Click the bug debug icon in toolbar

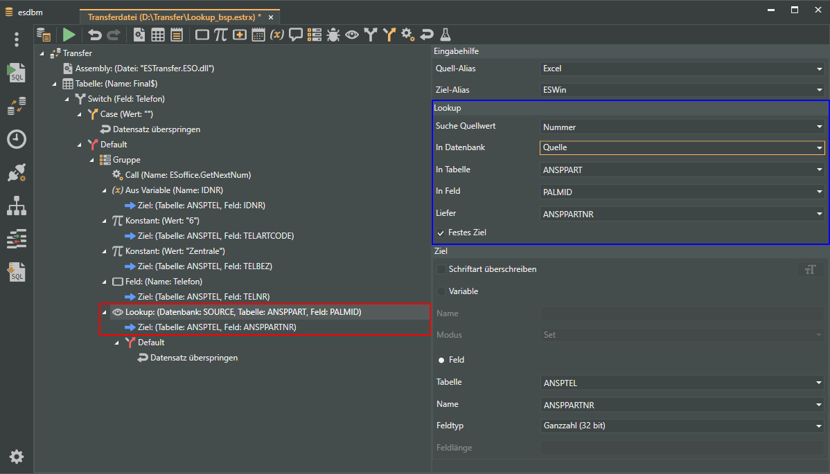(333, 35)
